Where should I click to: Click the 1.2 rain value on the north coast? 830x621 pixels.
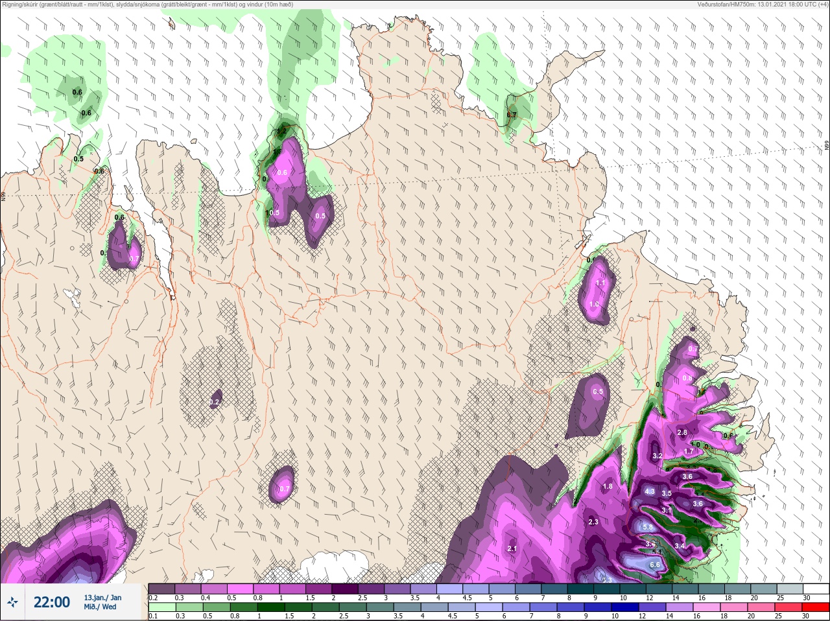click(x=281, y=131)
